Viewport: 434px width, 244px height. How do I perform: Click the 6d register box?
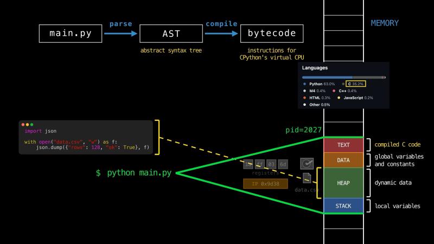tap(283, 164)
